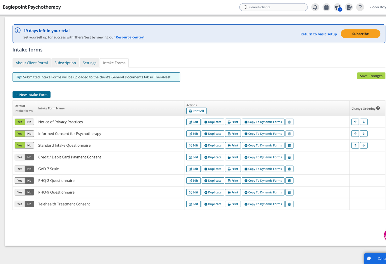This screenshot has width=386, height=264.
Task: Click the 'Intake Form Name' column header
Action: click(52, 108)
